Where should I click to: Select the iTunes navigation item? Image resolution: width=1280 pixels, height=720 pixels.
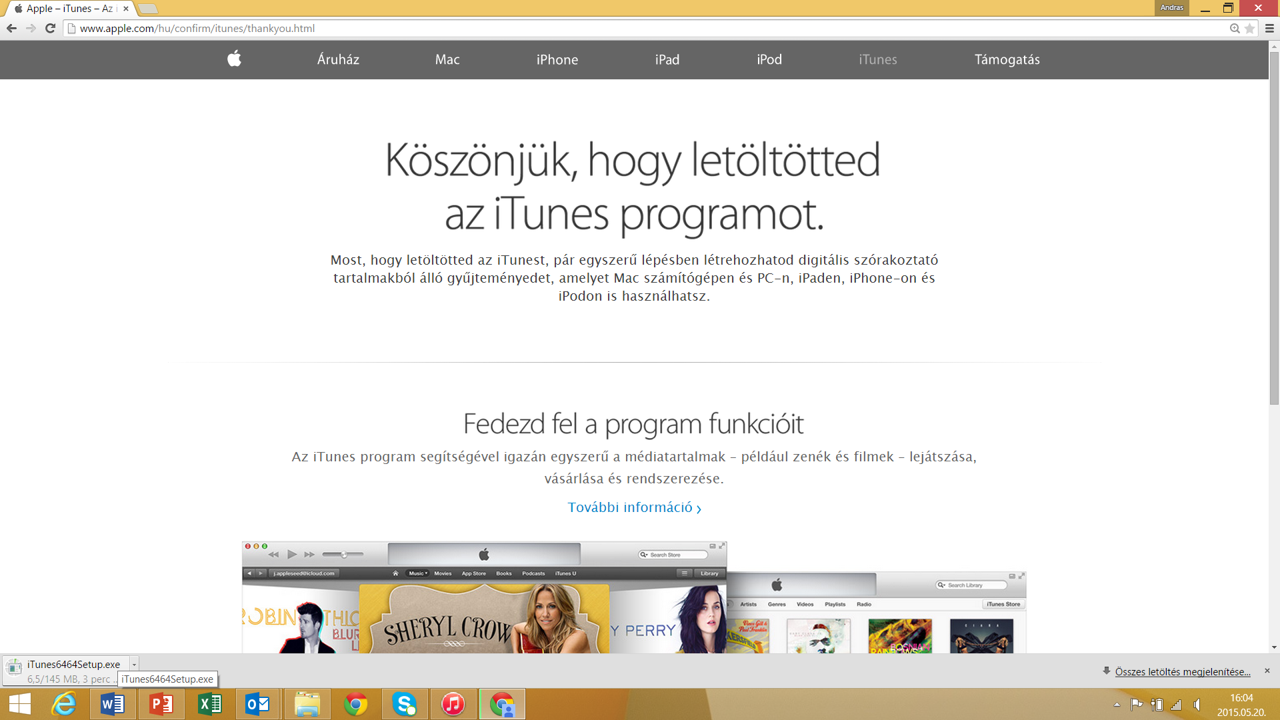pyautogui.click(x=878, y=59)
